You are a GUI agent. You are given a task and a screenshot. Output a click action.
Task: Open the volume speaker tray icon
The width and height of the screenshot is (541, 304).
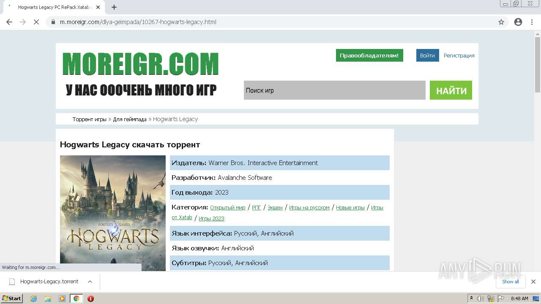[x=481, y=299]
